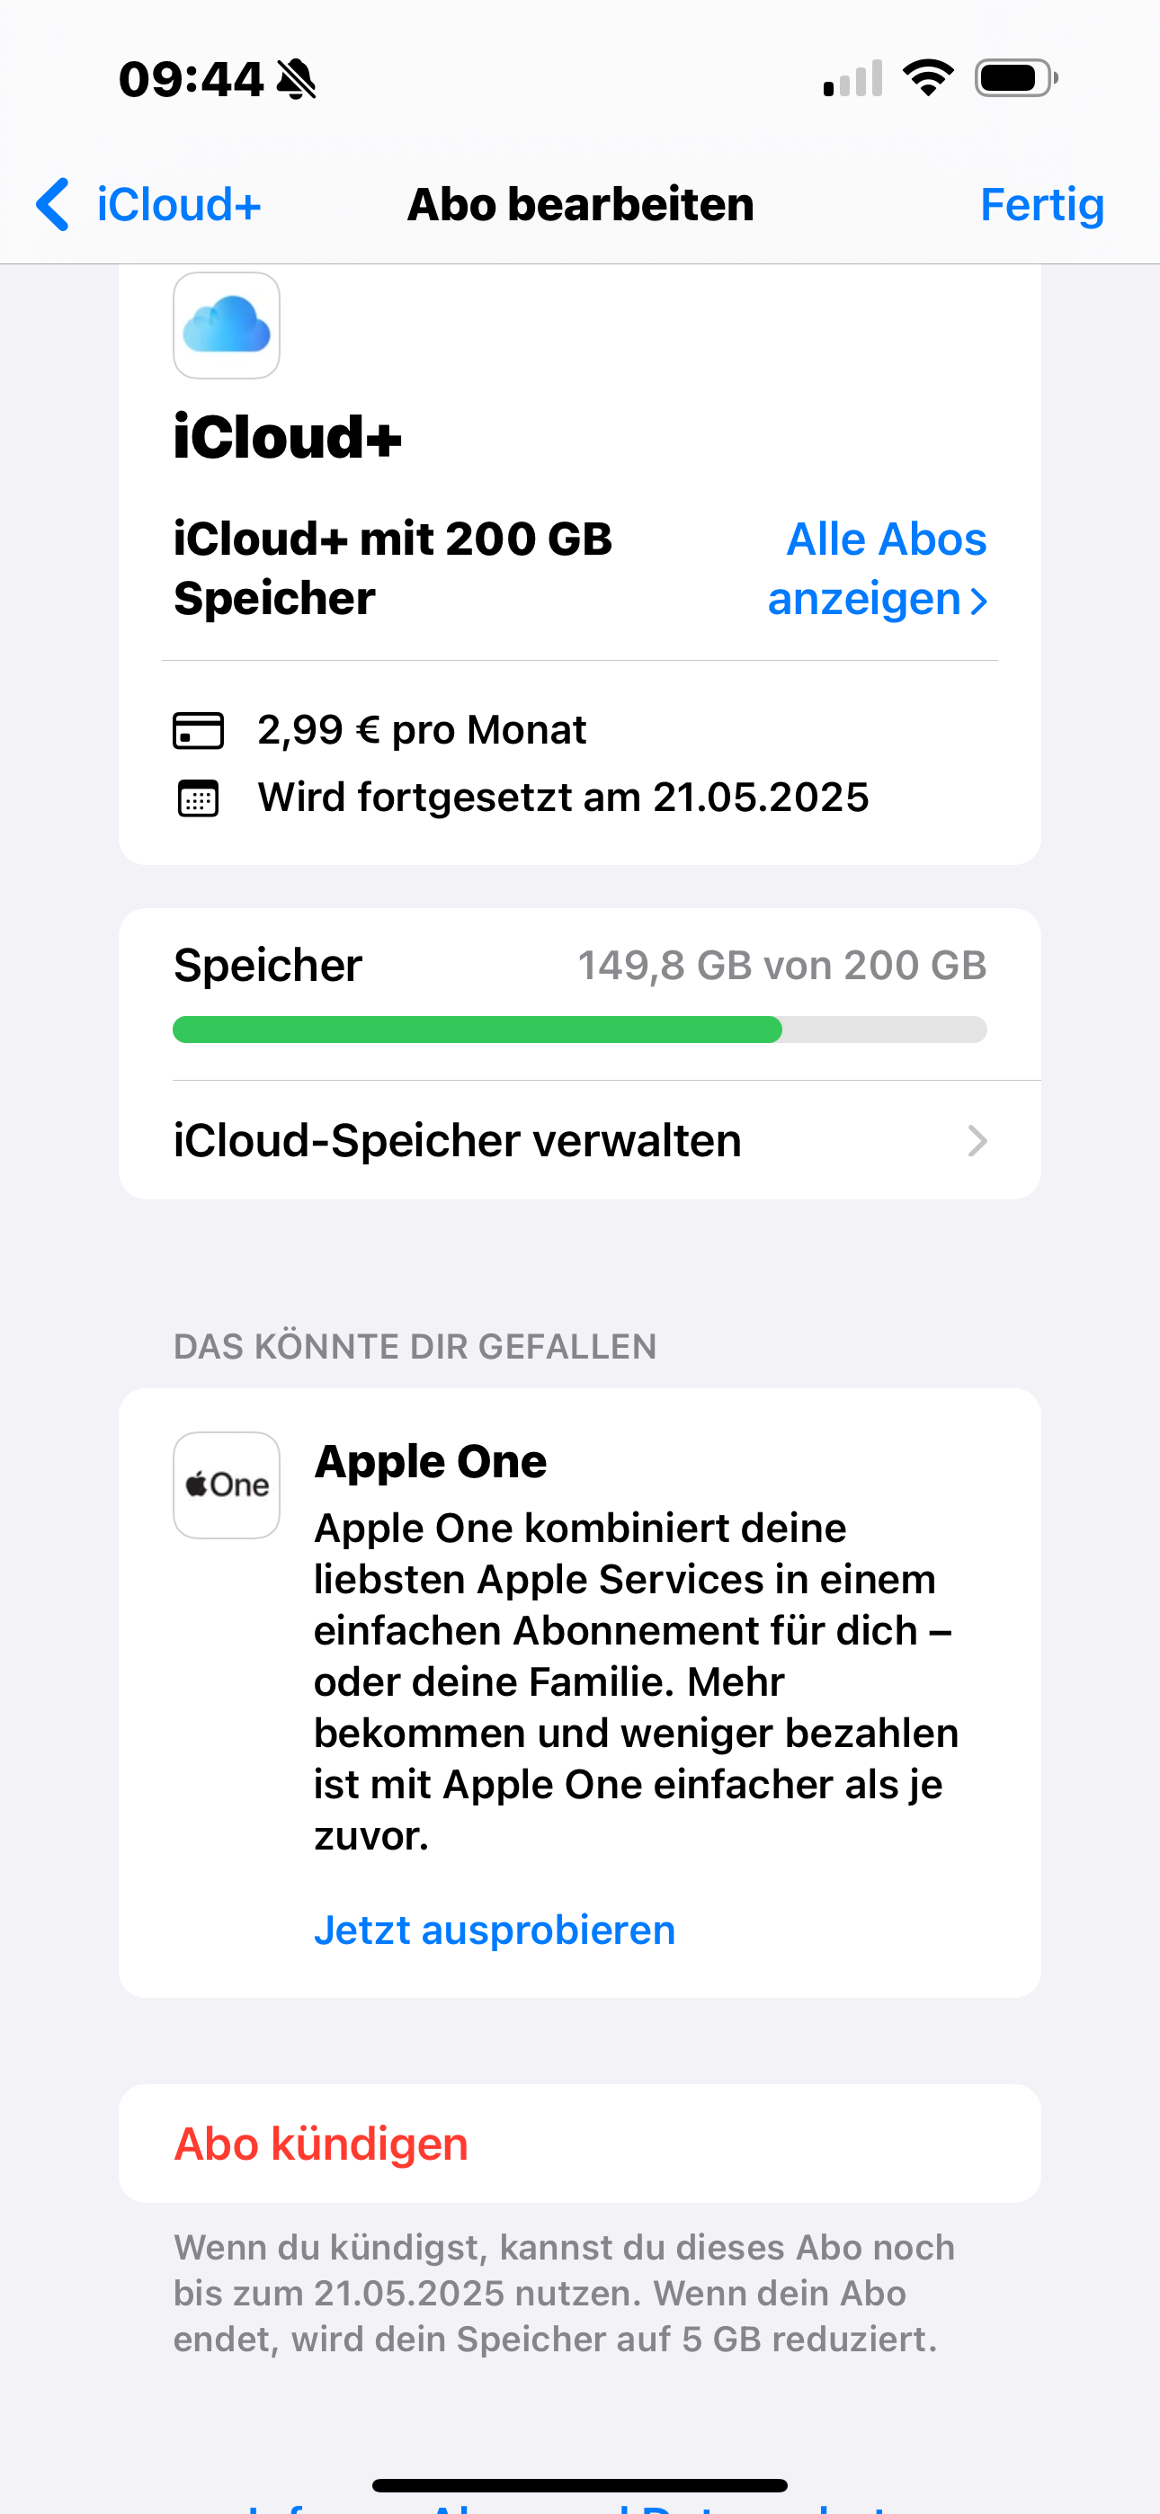Tap the Apple One logo icon
The width and height of the screenshot is (1160, 2514).
point(227,1484)
